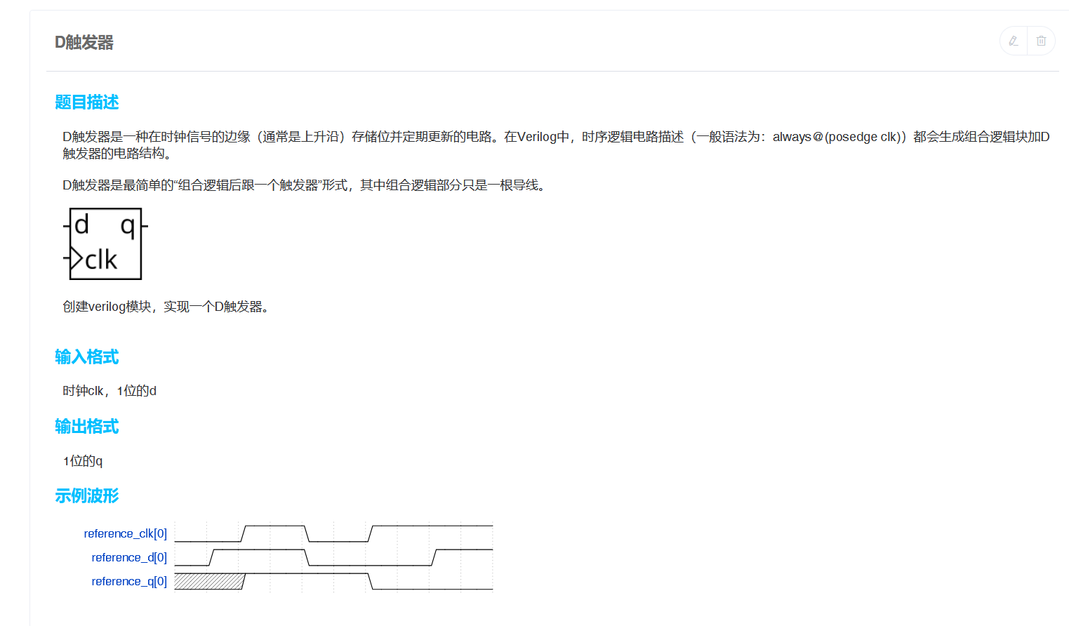Click the output text 1位的q
Screen dimensions: 1069x626
[83, 461]
